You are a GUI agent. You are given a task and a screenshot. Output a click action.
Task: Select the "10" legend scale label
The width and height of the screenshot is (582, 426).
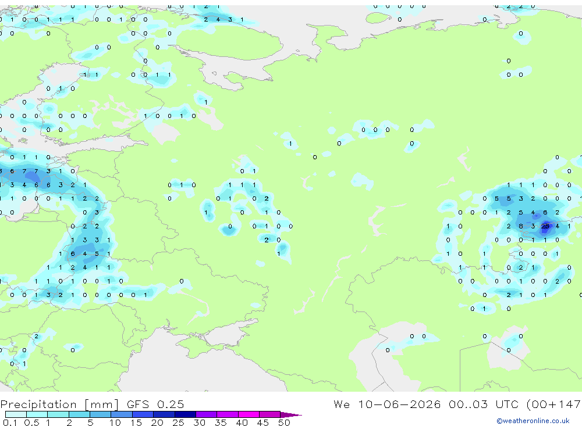click(115, 423)
